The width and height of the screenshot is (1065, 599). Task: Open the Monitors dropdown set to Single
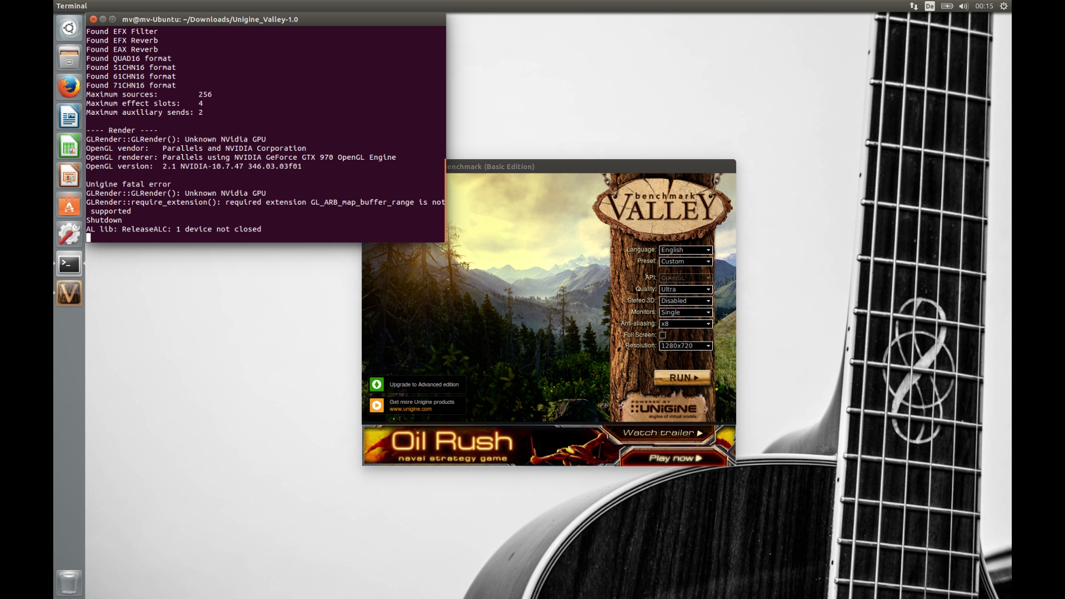click(x=686, y=312)
